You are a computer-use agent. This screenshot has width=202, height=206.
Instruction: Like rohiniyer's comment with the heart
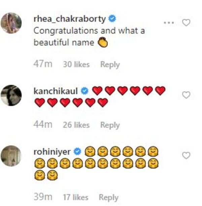tap(186, 155)
